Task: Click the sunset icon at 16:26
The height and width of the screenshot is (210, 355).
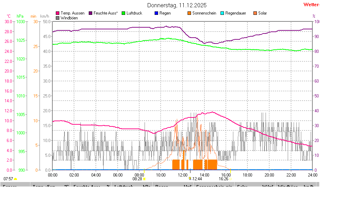Action: pos(230,179)
